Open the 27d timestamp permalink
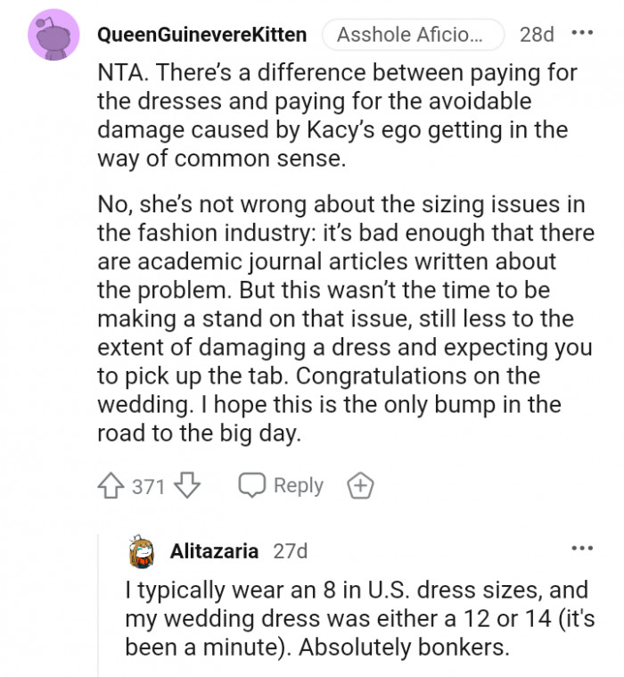 click(290, 551)
